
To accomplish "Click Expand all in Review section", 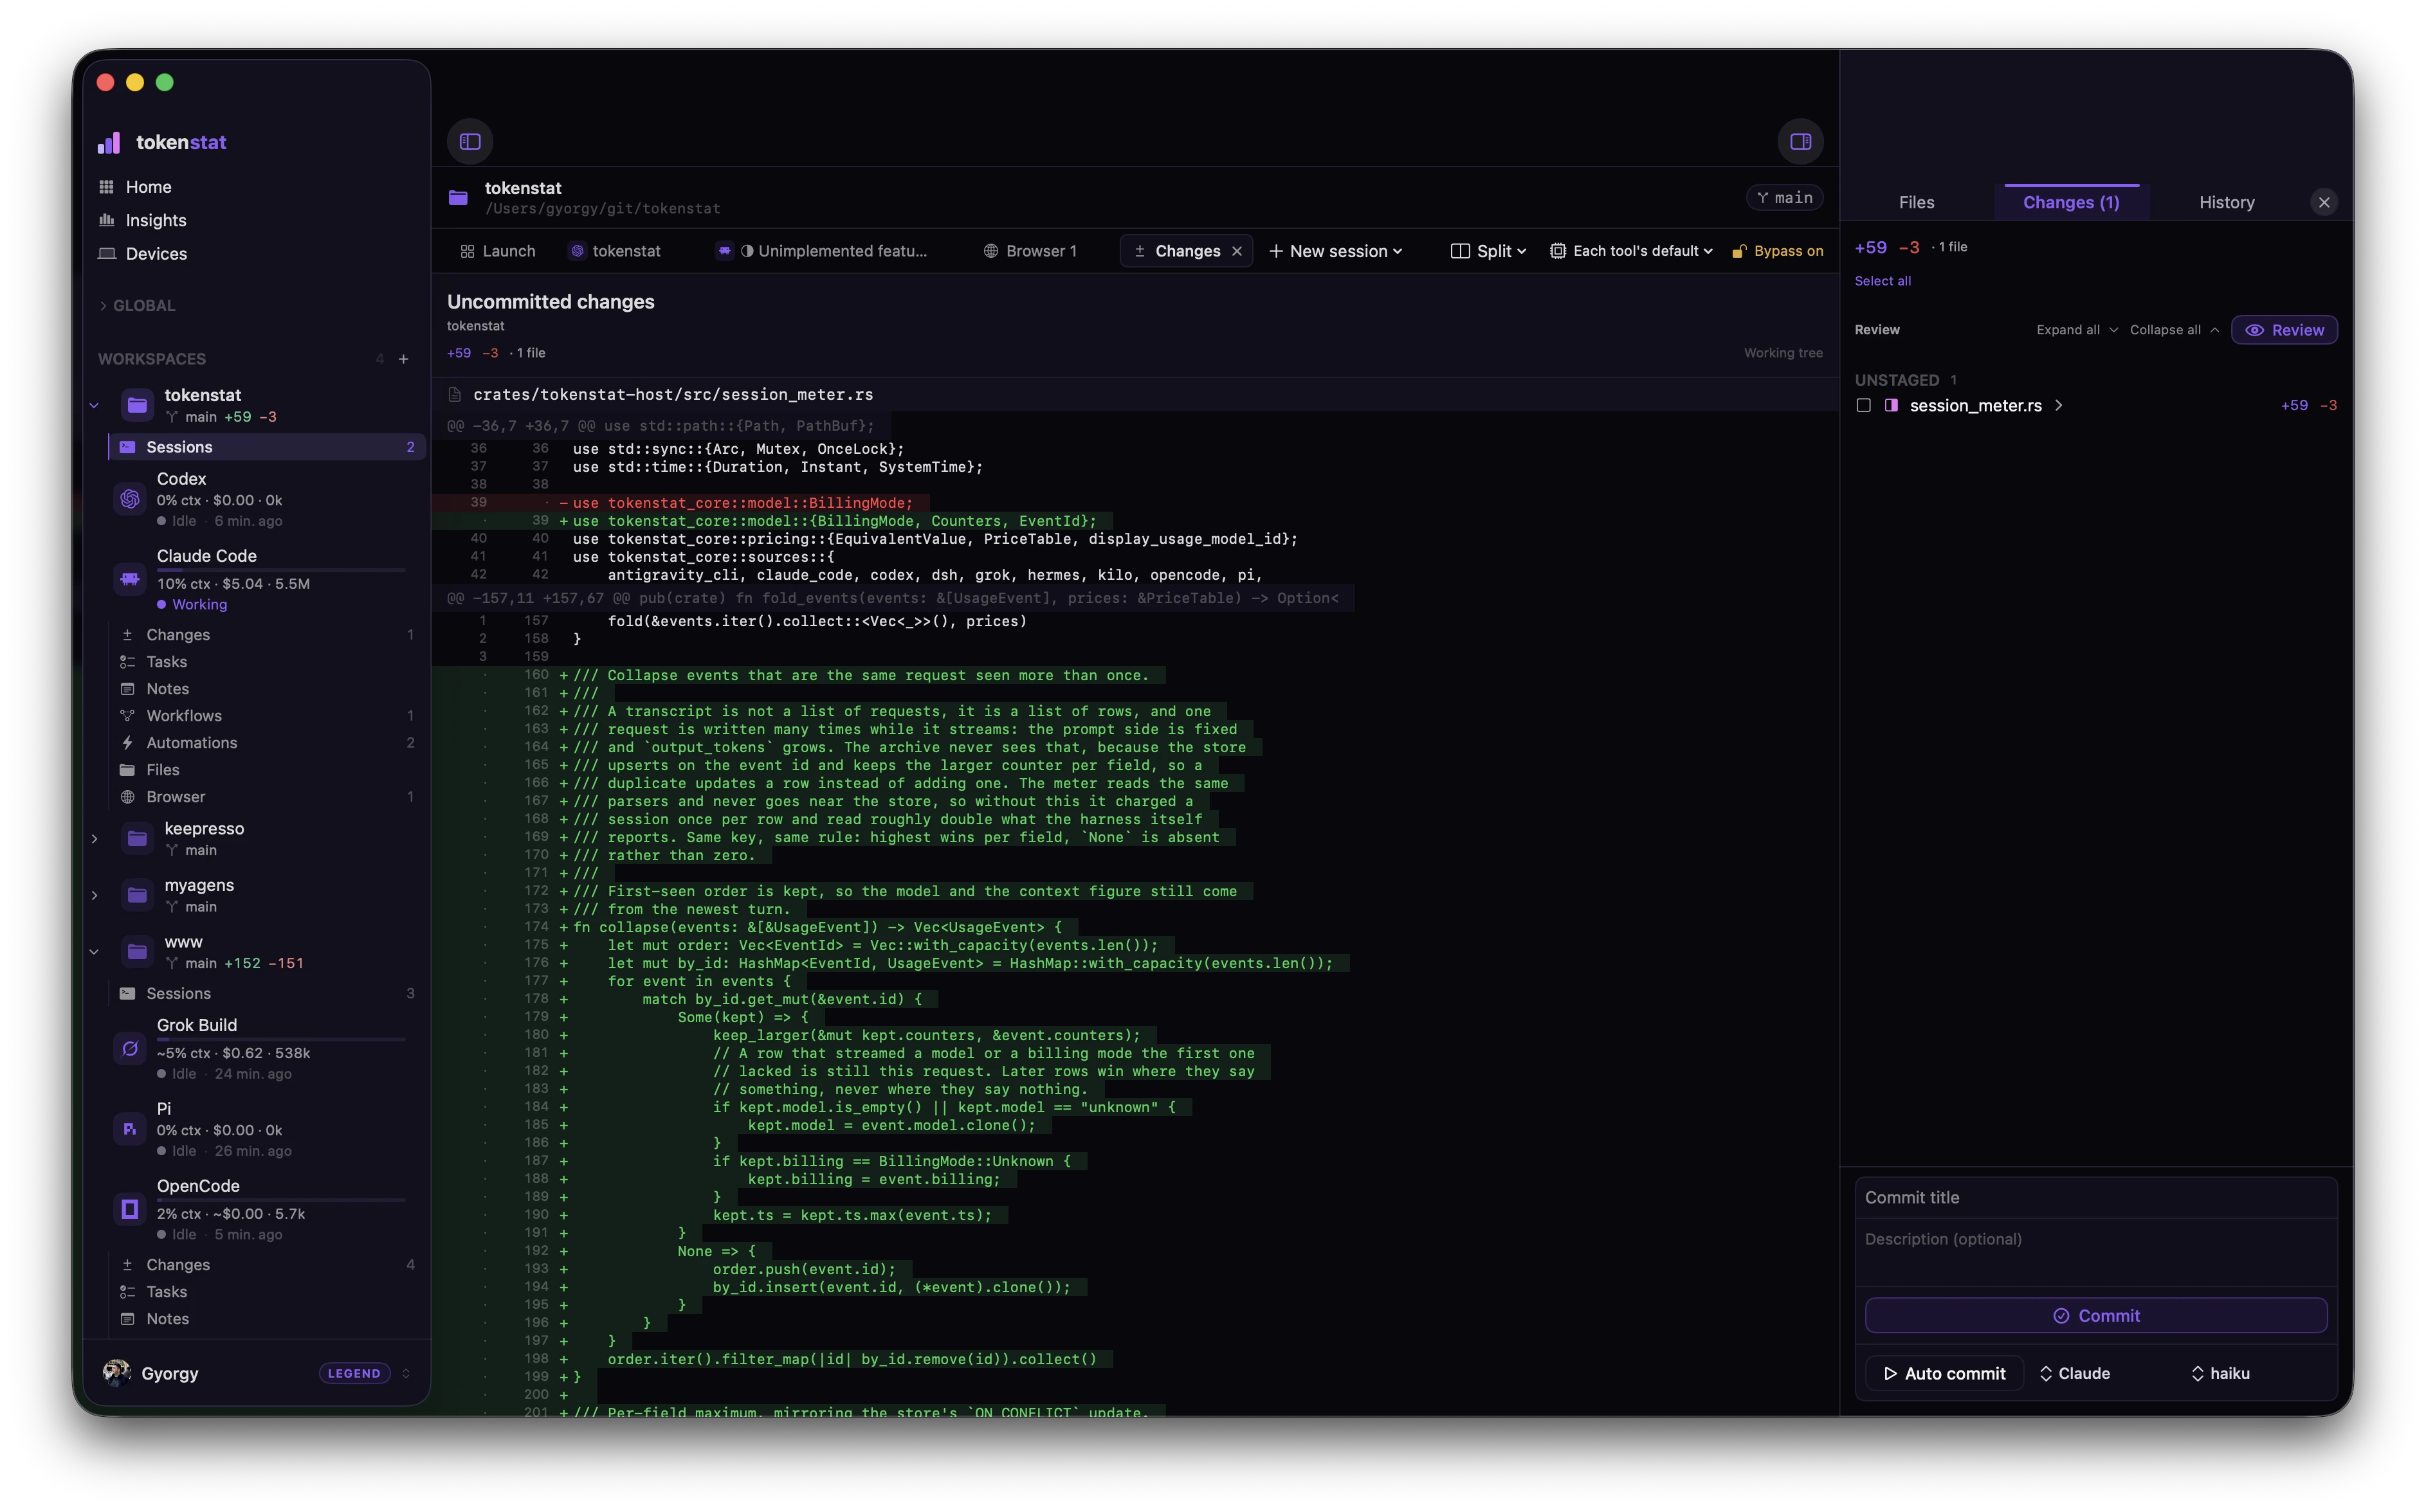I will click(x=2077, y=330).
